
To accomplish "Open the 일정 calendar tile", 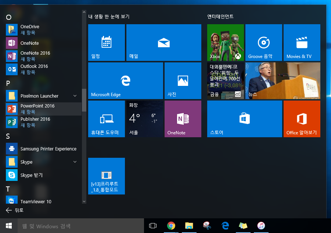I will [107, 43].
